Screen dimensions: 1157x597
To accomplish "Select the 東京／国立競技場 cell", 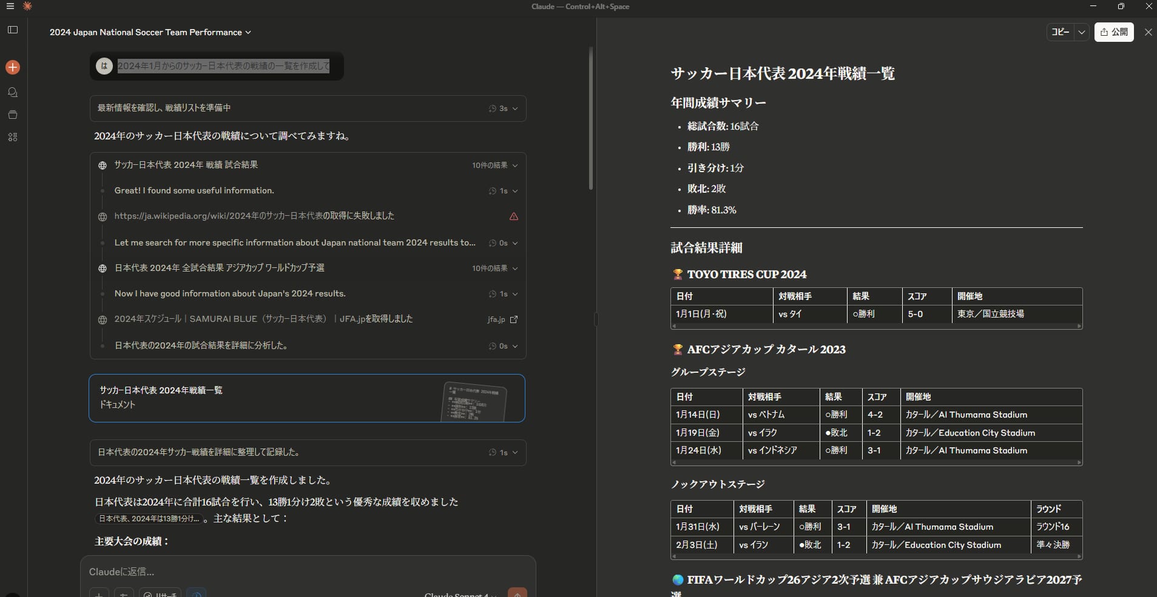I will pyautogui.click(x=1017, y=314).
